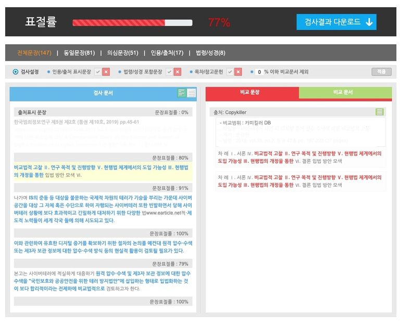Click 비교범위 : 카피킬러 DB line
Screen dimensions: 400x323
(x=245, y=123)
